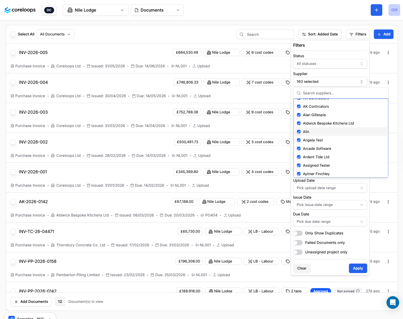This screenshot has width=403, height=319.
Task: Click the PO404 reference text
Action: pos(211,215)
